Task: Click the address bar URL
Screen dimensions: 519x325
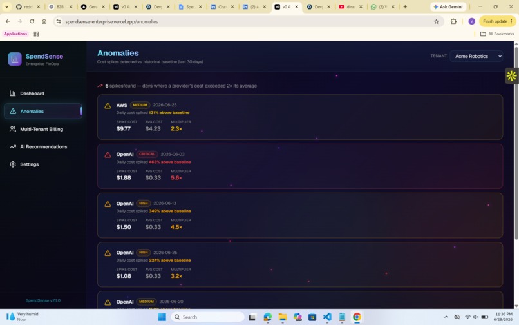Action: [x=111, y=21]
